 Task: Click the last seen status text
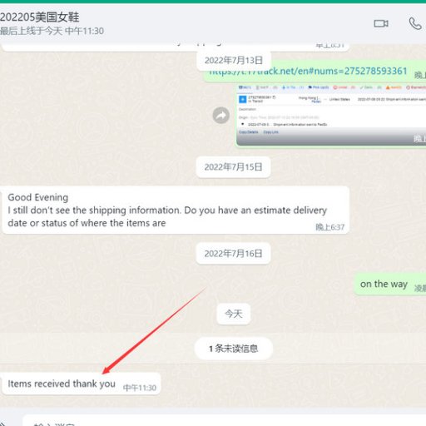click(52, 31)
